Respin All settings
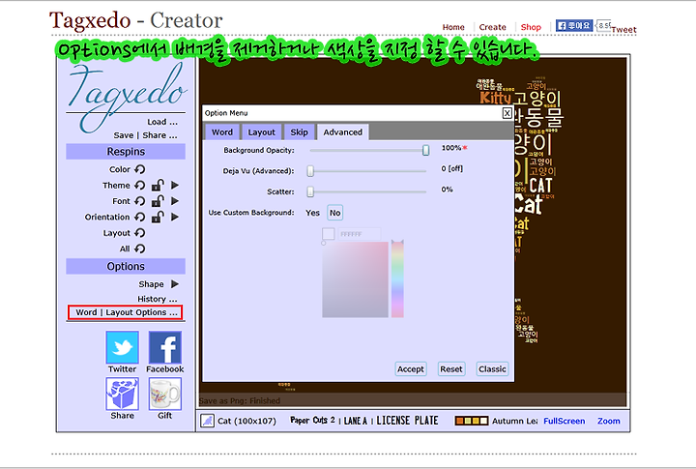The width and height of the screenshot is (696, 469). 140,249
